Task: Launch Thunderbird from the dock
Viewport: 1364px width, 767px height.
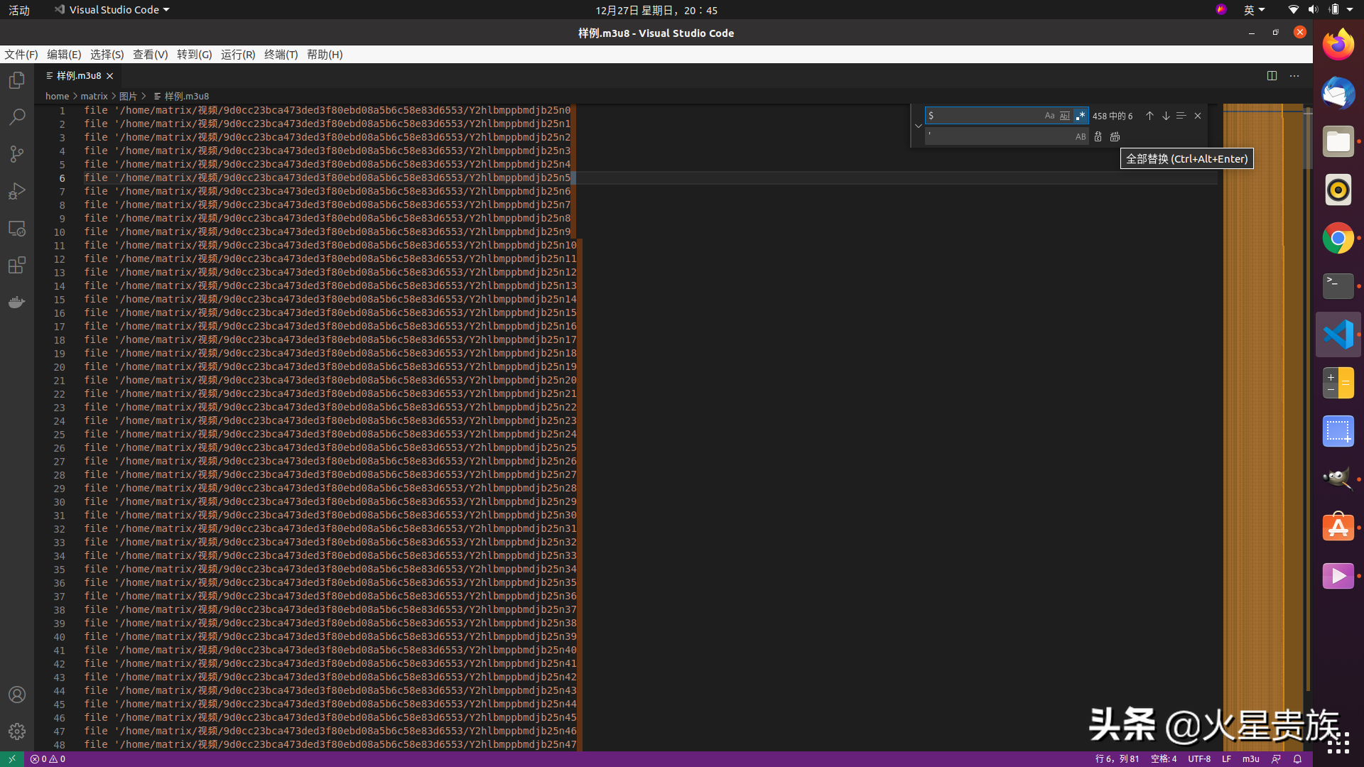Action: [x=1338, y=93]
